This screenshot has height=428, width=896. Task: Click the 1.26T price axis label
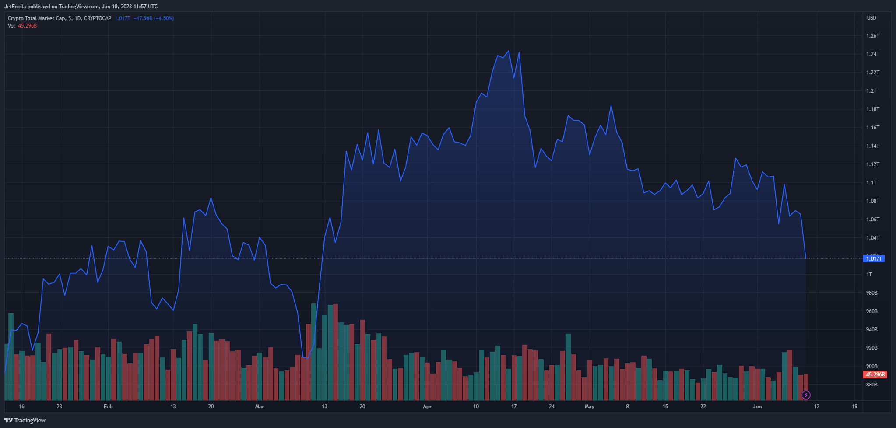click(873, 36)
